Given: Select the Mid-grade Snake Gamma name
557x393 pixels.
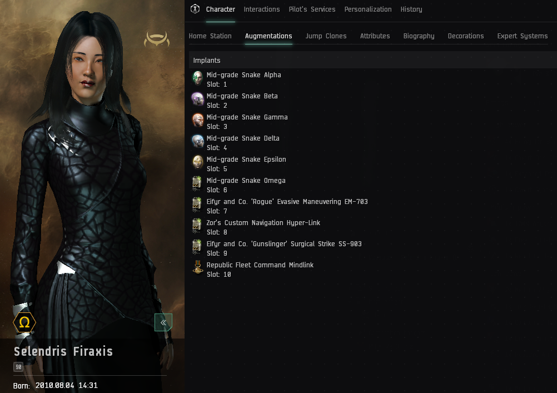Looking at the screenshot, I should click(x=247, y=117).
